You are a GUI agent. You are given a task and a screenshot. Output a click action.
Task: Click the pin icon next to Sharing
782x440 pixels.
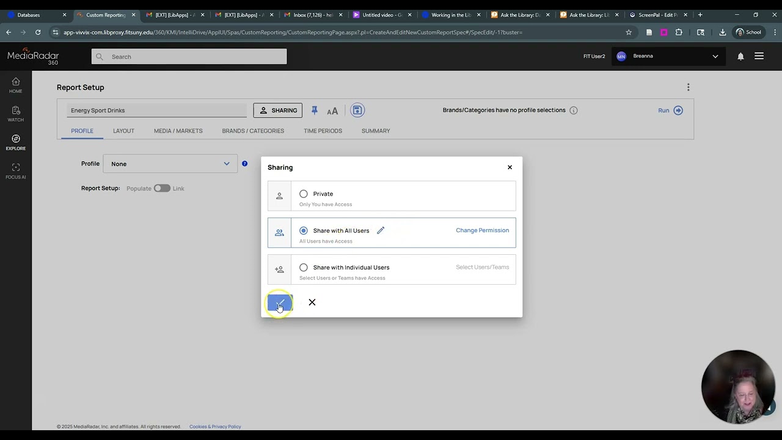pos(314,111)
